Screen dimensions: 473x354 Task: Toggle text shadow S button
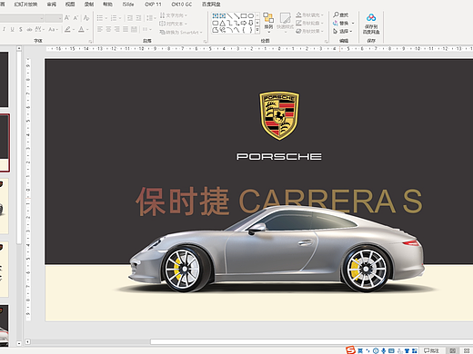21,29
